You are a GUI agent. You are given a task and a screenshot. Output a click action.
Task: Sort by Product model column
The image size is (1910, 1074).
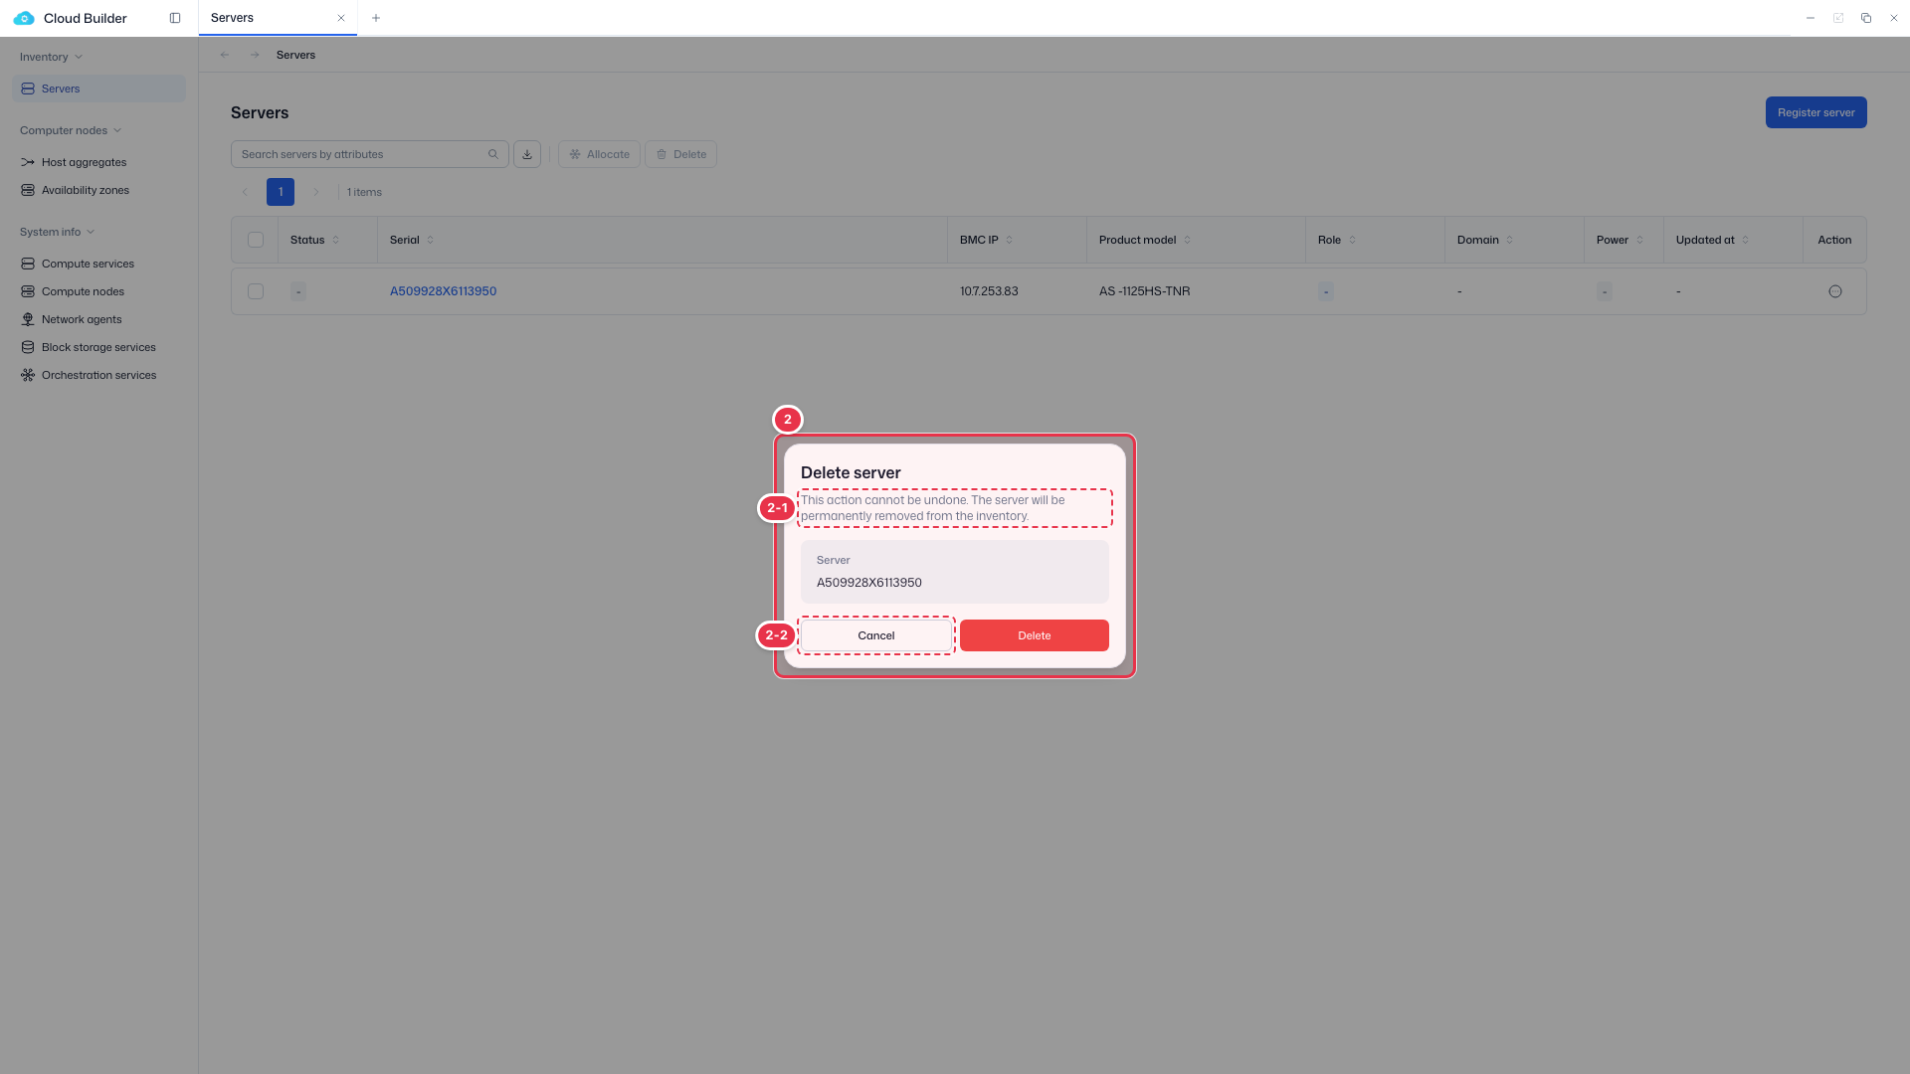tap(1187, 240)
